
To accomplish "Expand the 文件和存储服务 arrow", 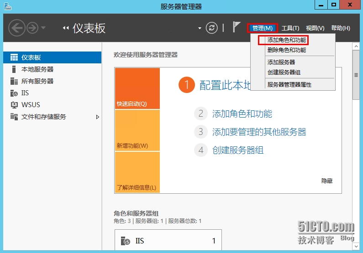I will click(x=97, y=117).
